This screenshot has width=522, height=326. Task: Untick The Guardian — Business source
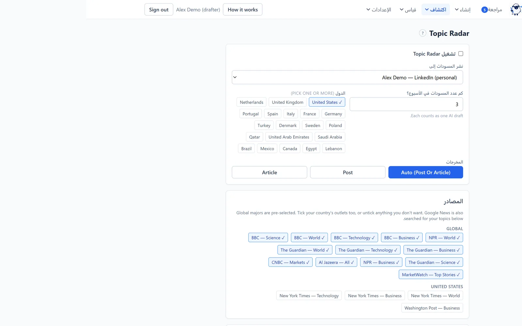[433, 250]
